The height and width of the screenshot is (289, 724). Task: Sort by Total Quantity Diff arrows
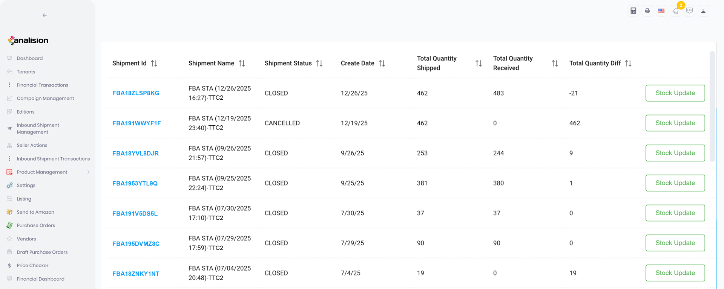(628, 63)
